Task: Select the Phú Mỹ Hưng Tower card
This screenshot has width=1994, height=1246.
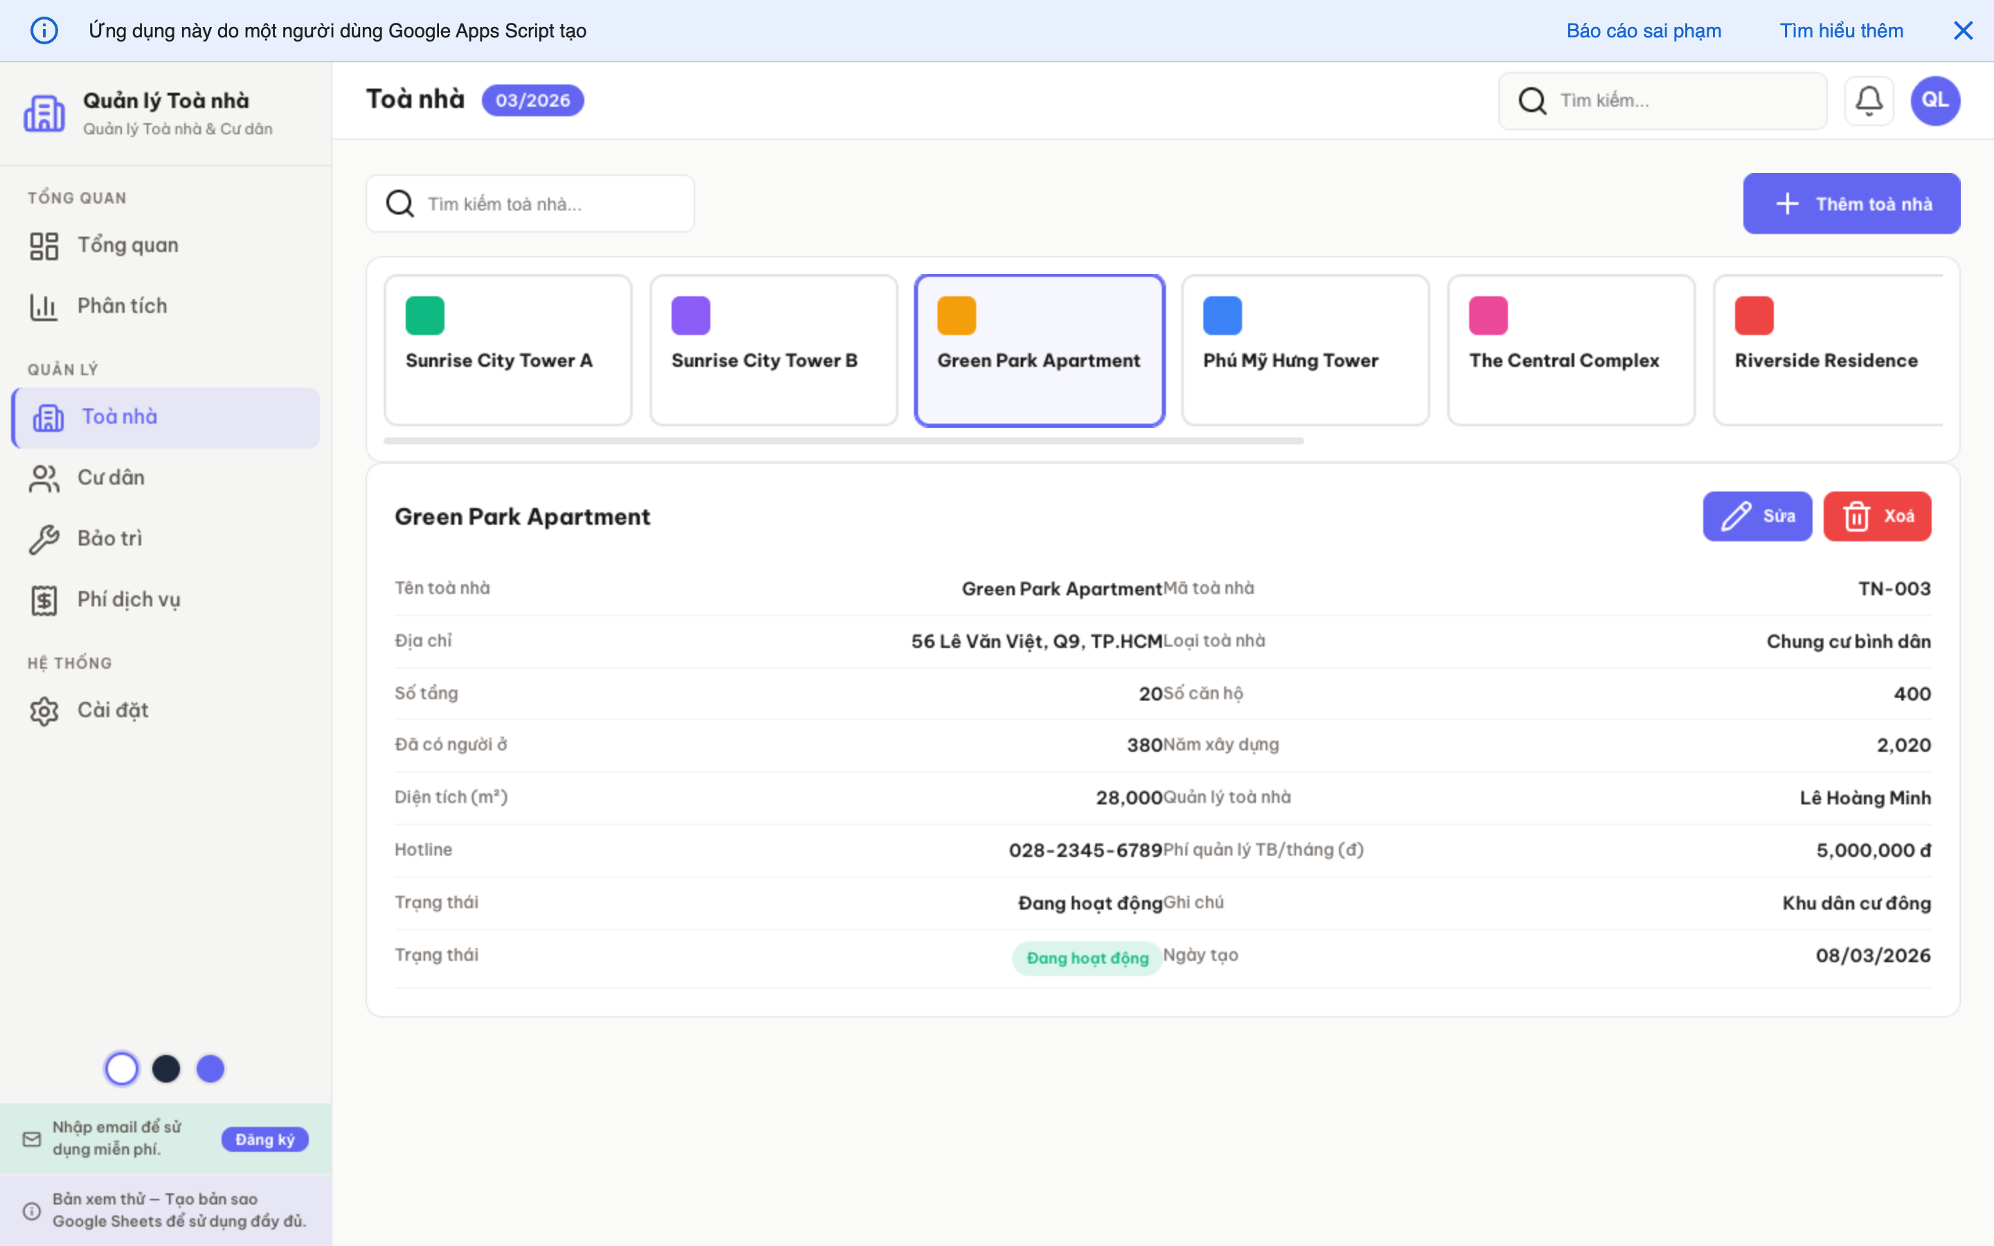Action: tap(1304, 350)
